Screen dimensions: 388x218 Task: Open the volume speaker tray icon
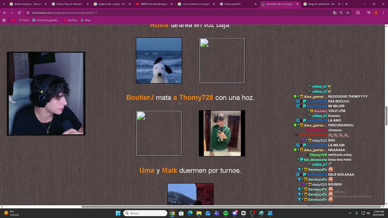click(368, 213)
